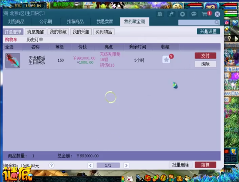The height and width of the screenshot is (182, 239).
Task: Click the sword attack icon in bottom bar
Action: (139, 178)
